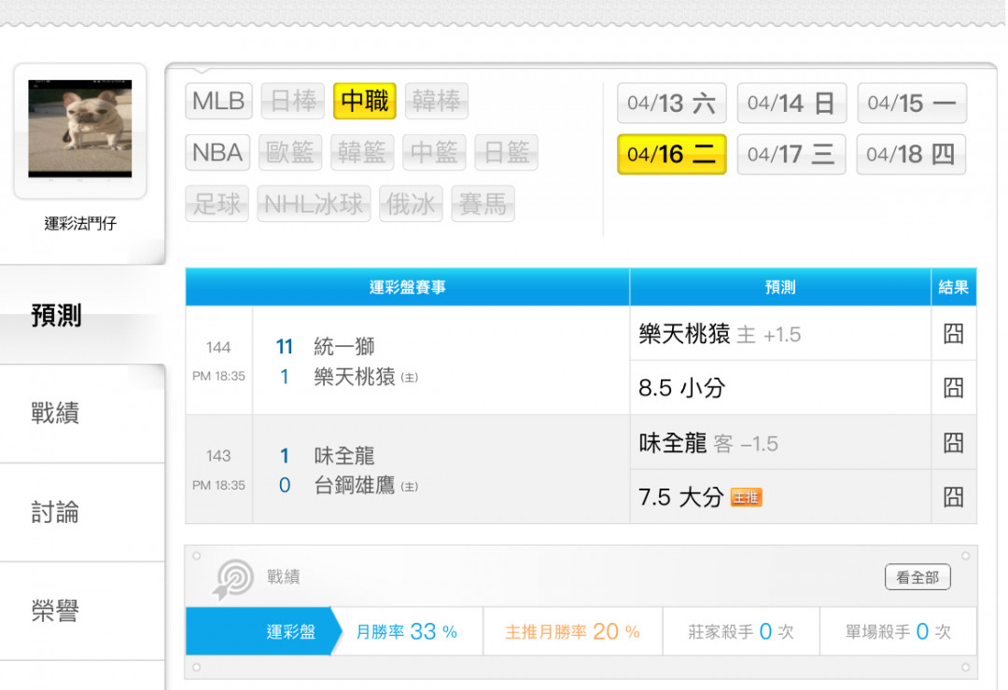The height and width of the screenshot is (690, 1008).
Task: Click the orange 主推 badge
Action: [x=747, y=497]
